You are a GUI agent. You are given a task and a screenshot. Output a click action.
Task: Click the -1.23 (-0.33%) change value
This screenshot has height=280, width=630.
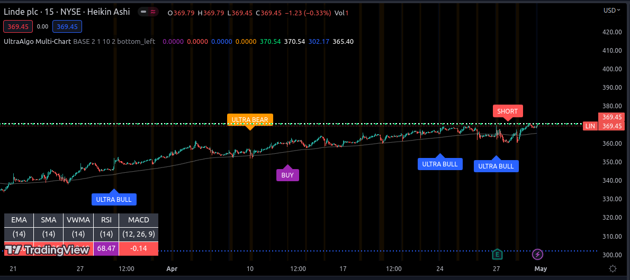[308, 13]
